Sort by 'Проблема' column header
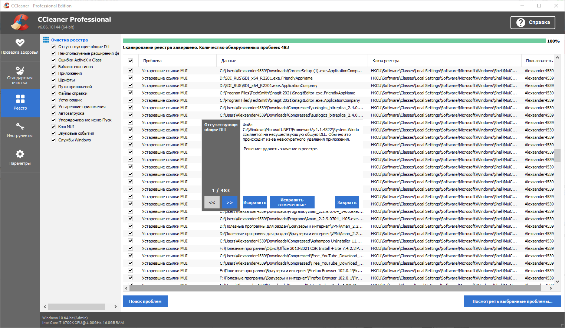 tap(177, 61)
